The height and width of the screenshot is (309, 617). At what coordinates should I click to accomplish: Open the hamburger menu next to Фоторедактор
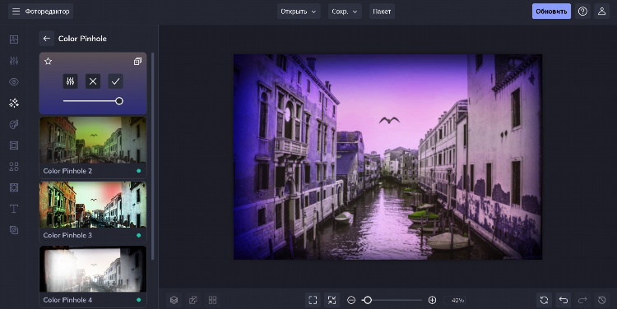coord(16,12)
